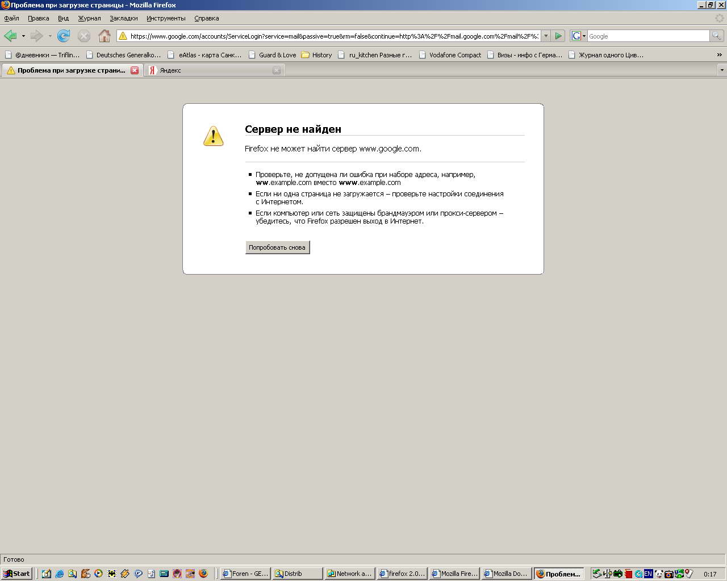Screen dimensions: 727x581
Task: Click into the URL address field
Action: (334, 36)
